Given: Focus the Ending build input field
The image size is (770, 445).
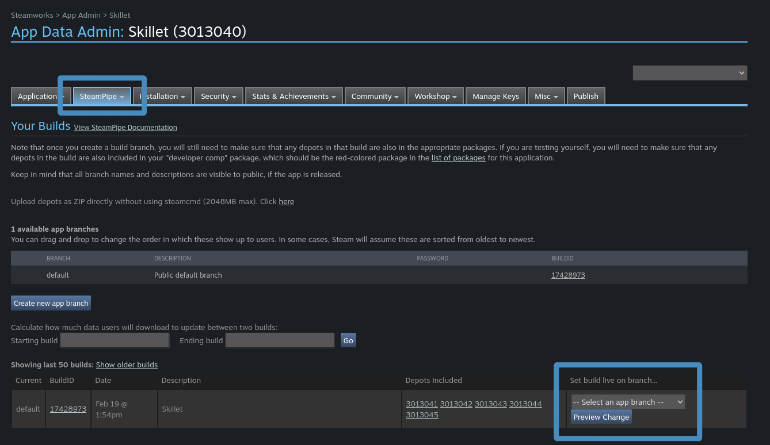Looking at the screenshot, I should (280, 340).
